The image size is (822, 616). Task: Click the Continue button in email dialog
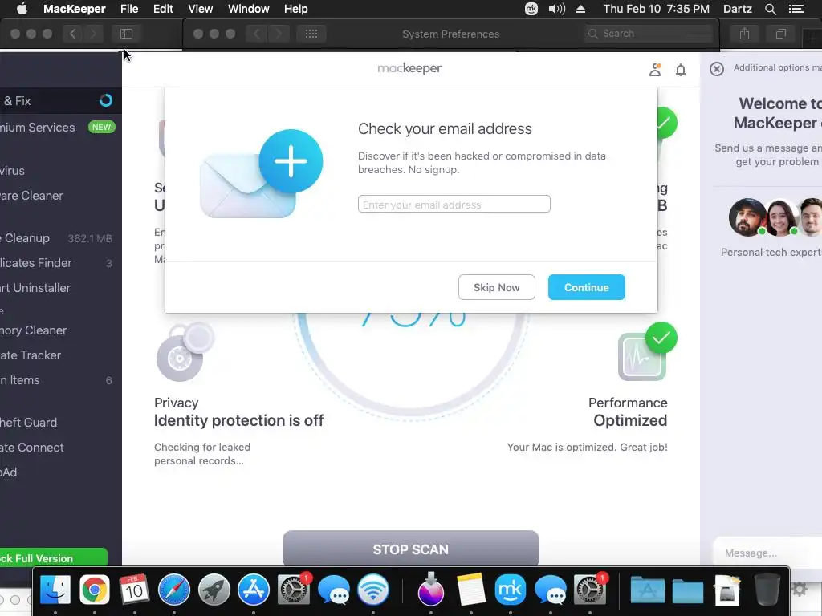tap(586, 287)
